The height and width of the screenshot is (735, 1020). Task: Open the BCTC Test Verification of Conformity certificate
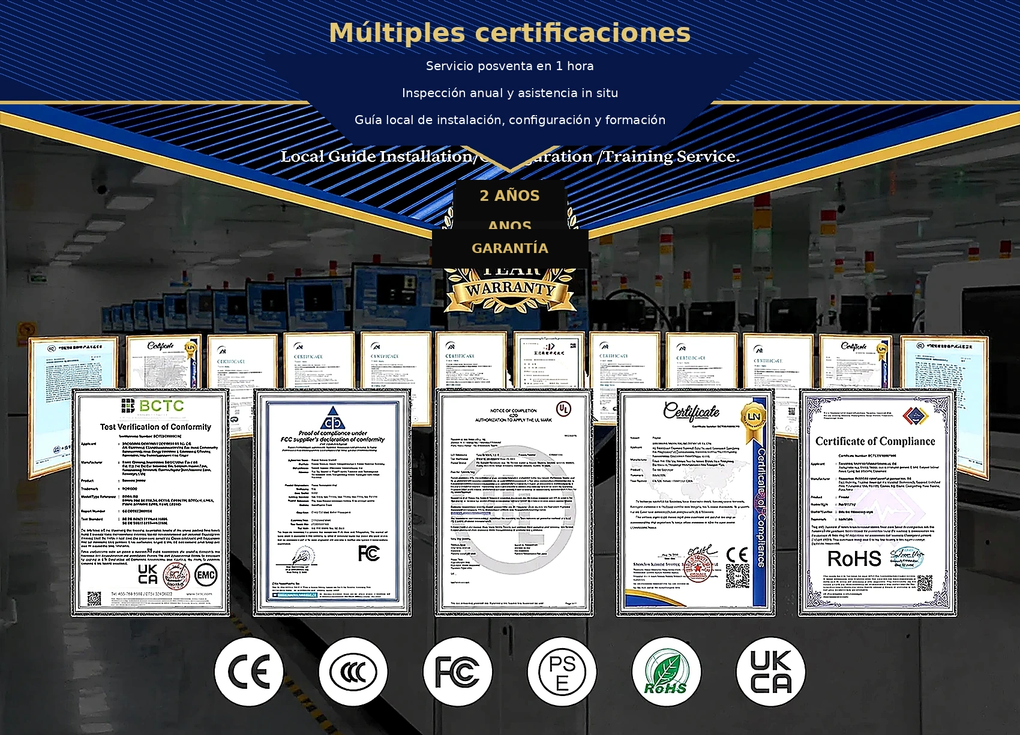tap(151, 502)
